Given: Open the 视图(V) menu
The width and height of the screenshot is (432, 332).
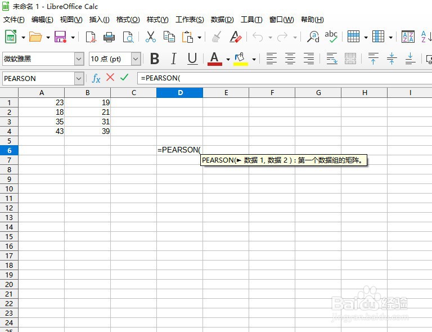Looking at the screenshot, I should point(71,20).
